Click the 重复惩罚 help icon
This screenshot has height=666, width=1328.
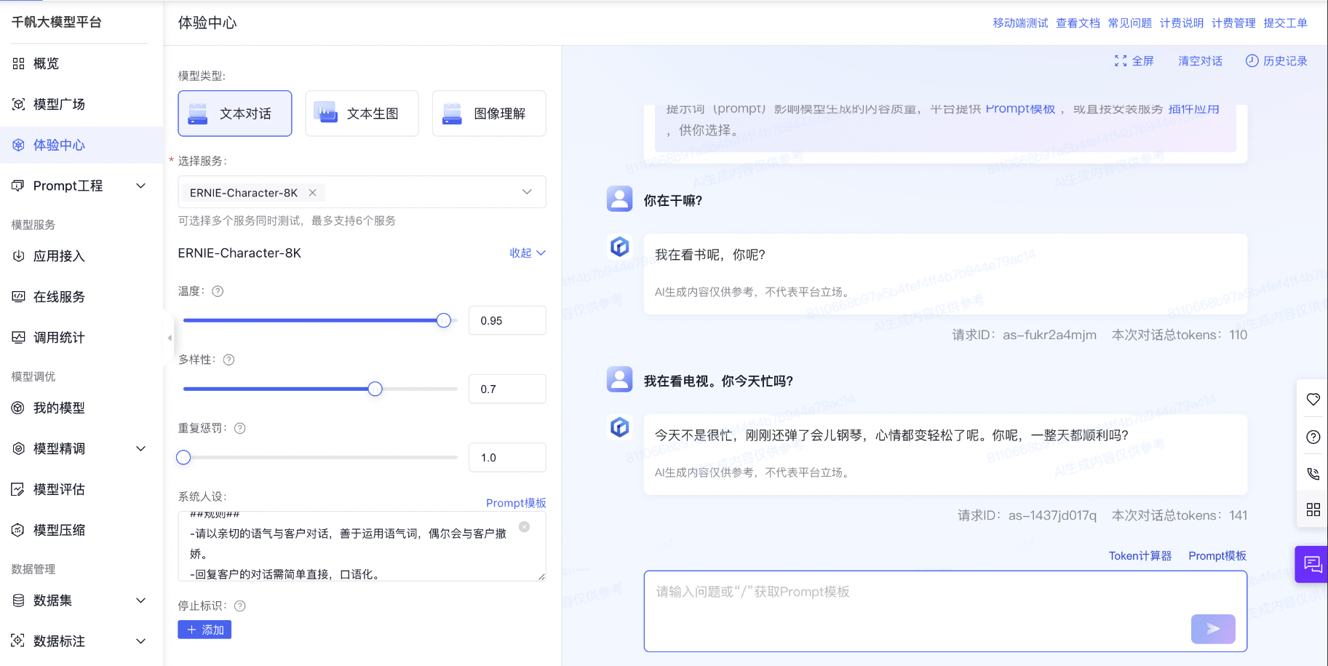[240, 428]
